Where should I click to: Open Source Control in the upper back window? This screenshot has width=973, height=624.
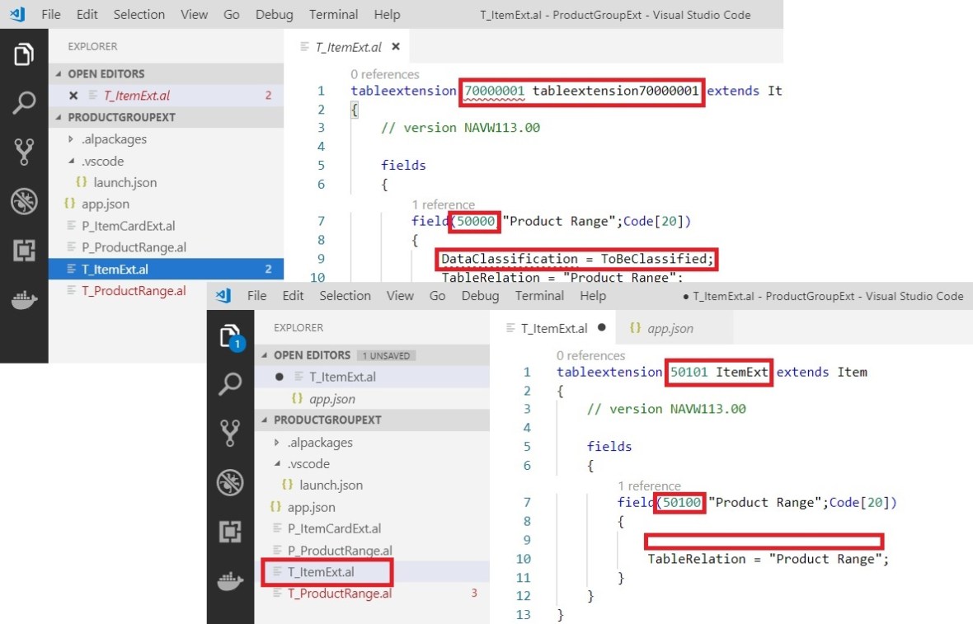pos(24,152)
